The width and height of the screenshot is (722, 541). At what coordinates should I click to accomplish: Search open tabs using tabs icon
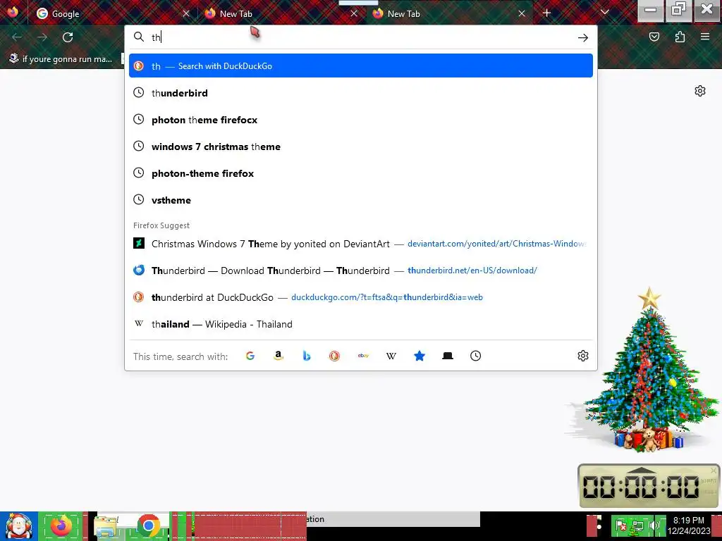tap(448, 356)
